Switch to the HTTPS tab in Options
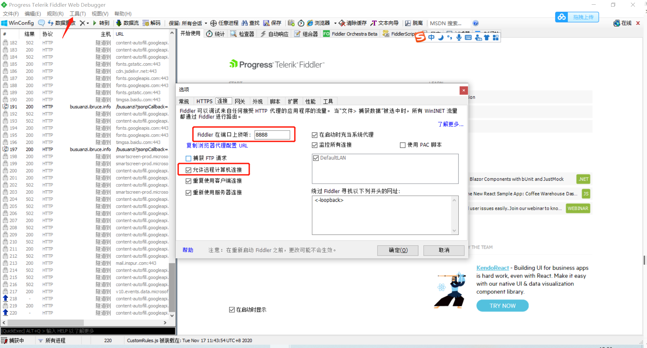Screen dimensions: 647x348 204,101
